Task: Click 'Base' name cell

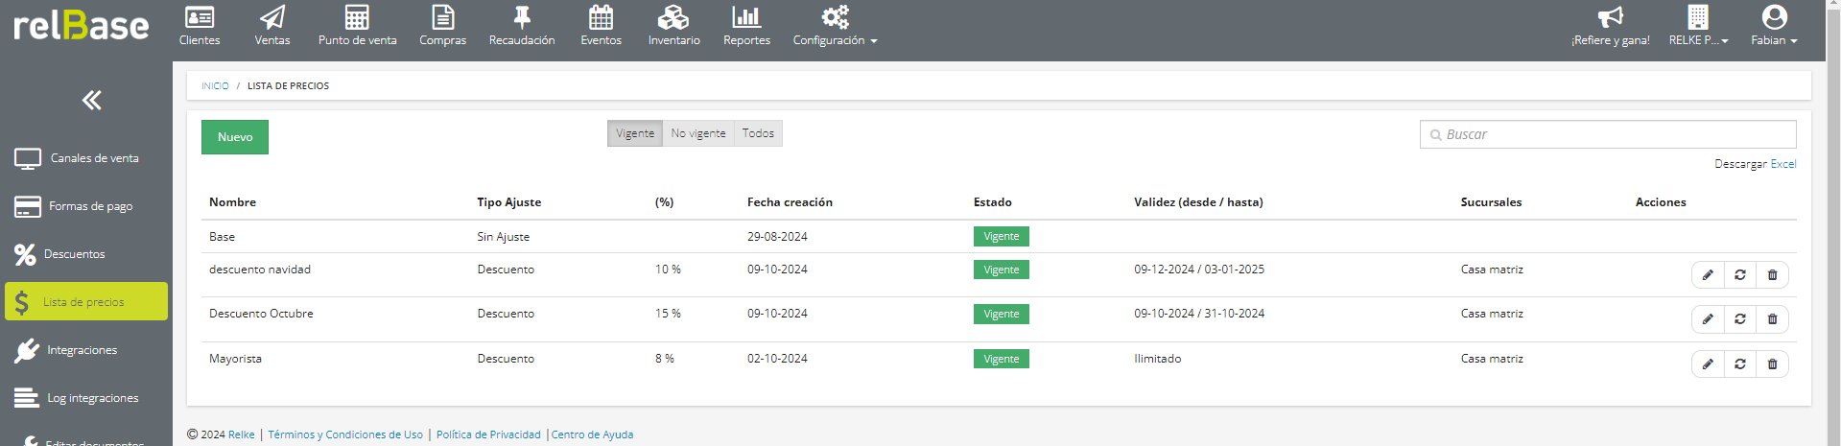Action: (222, 237)
